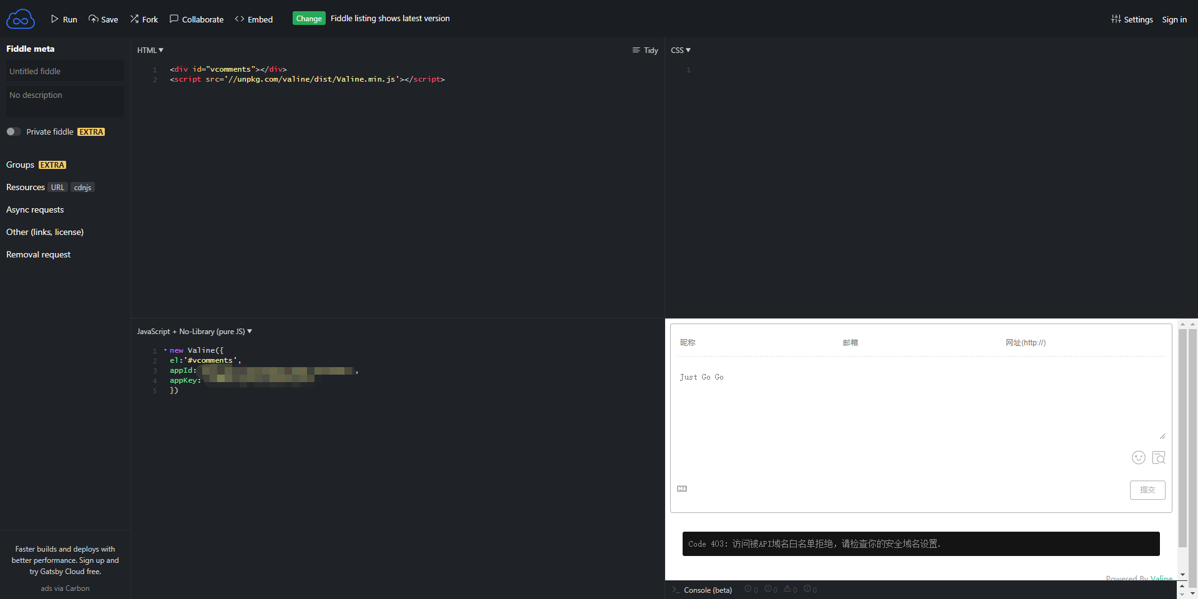Screen dimensions: 1198x599
Task: Edit the Untitled fiddle title field
Action: coord(65,71)
